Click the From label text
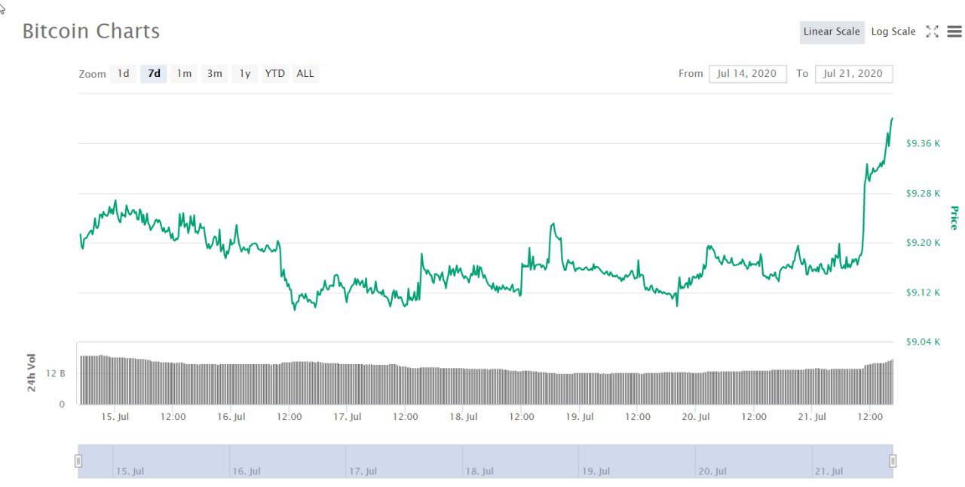 point(691,74)
